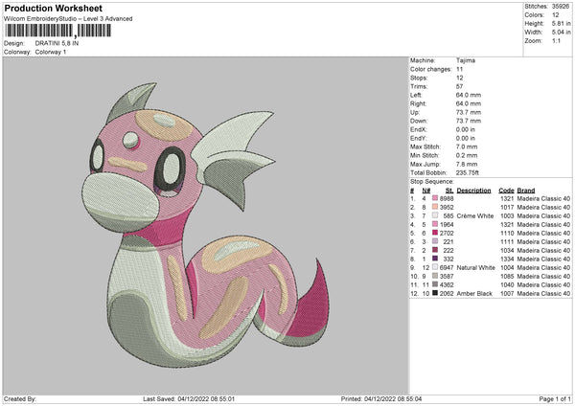Select the Height value 5.81 in
The image size is (575, 406).
point(562,23)
